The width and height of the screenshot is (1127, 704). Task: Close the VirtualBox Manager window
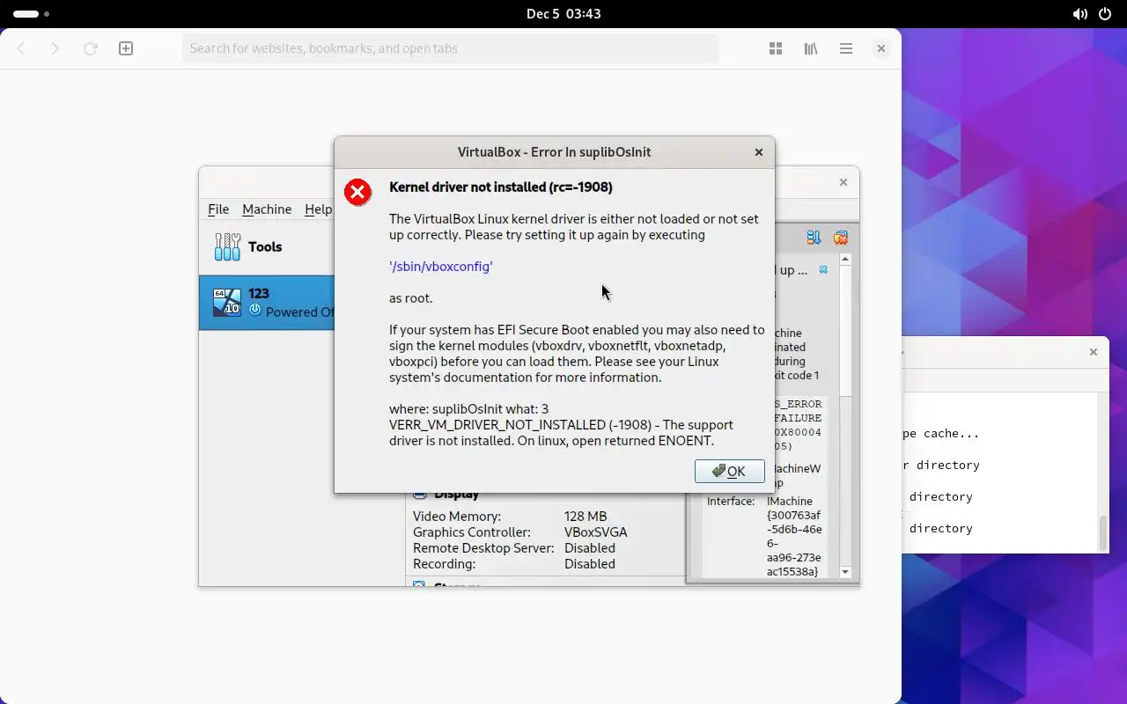coord(843,182)
